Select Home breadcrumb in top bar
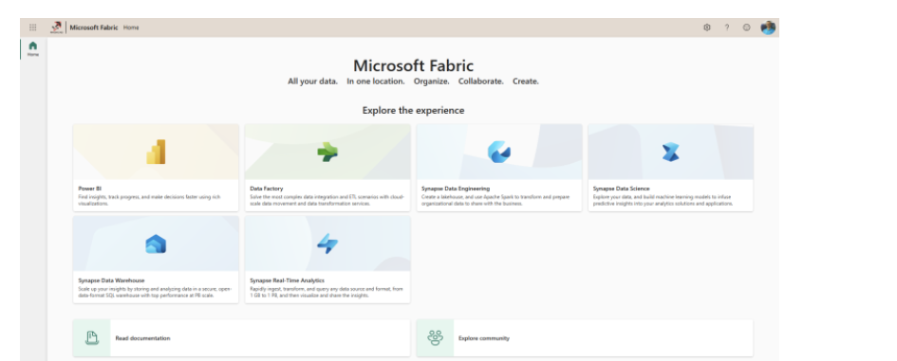 (131, 27)
